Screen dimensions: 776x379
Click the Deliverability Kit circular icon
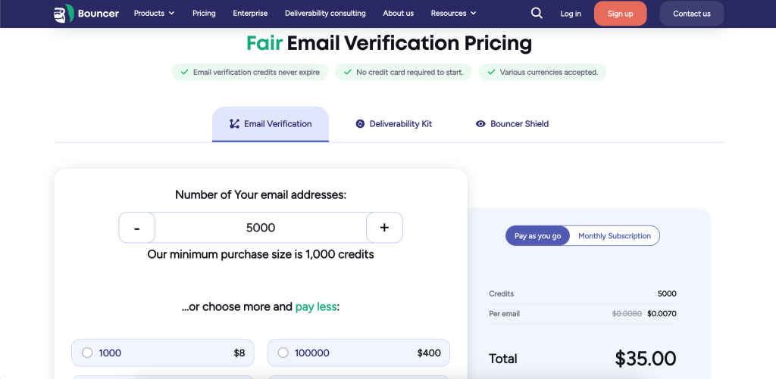(360, 124)
